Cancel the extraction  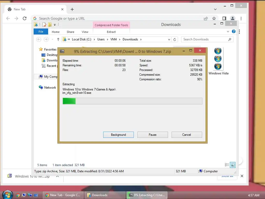pyautogui.click(x=187, y=135)
